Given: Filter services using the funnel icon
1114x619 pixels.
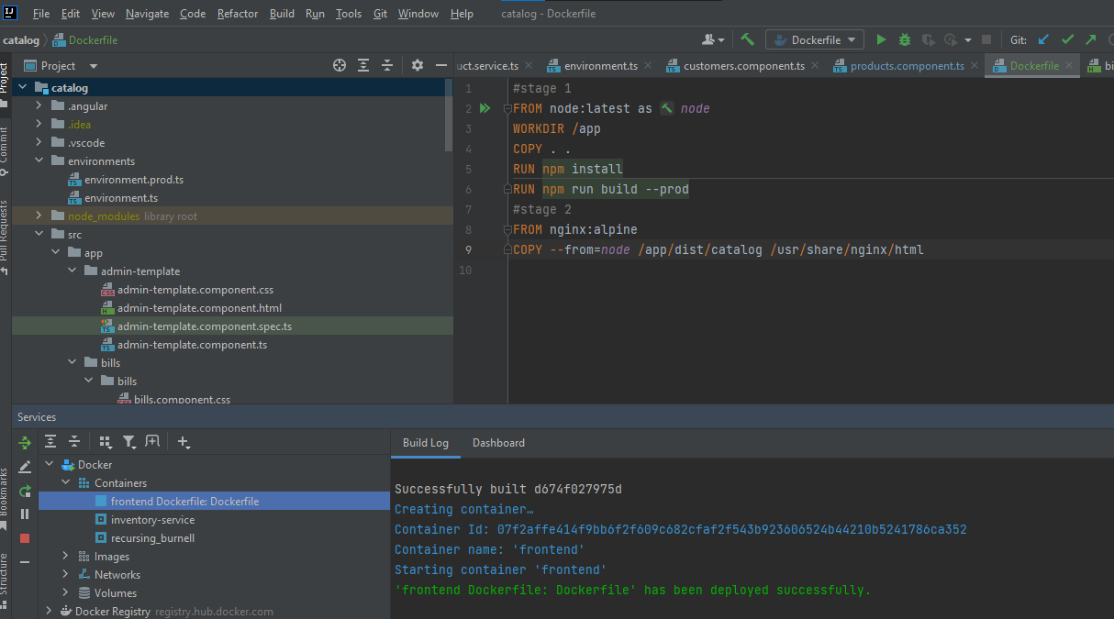Looking at the screenshot, I should point(129,441).
